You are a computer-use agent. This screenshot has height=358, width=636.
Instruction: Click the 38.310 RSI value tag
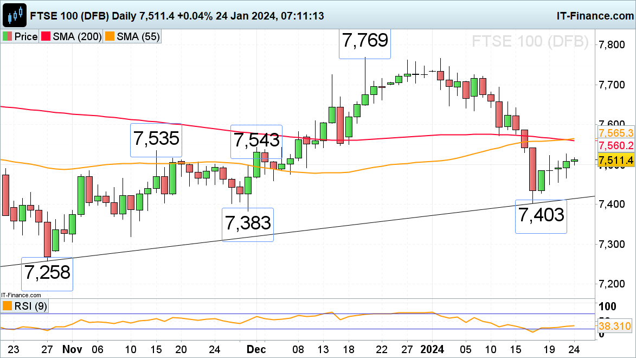point(615,327)
